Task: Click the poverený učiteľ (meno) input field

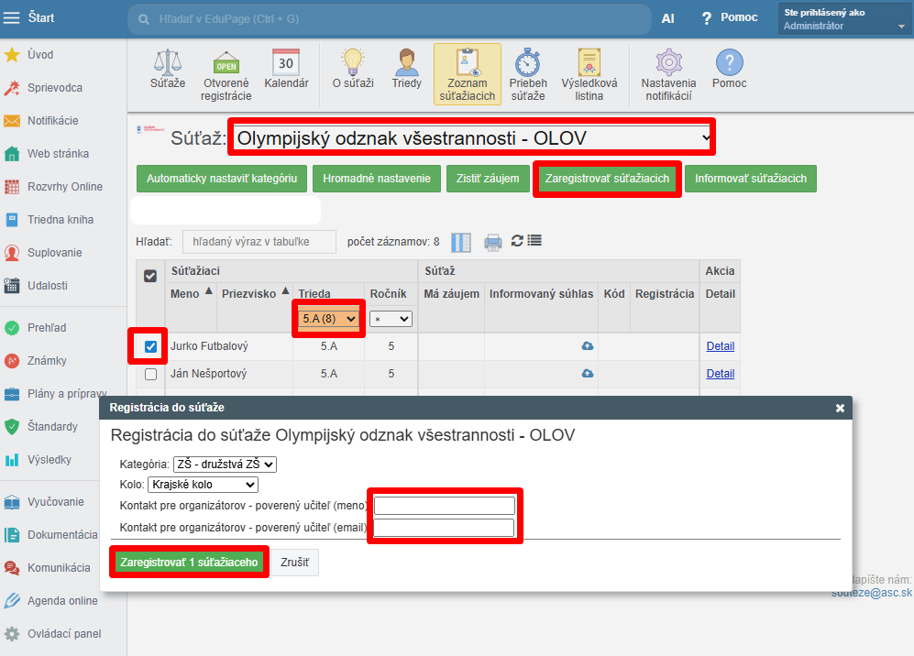Action: tap(445, 506)
